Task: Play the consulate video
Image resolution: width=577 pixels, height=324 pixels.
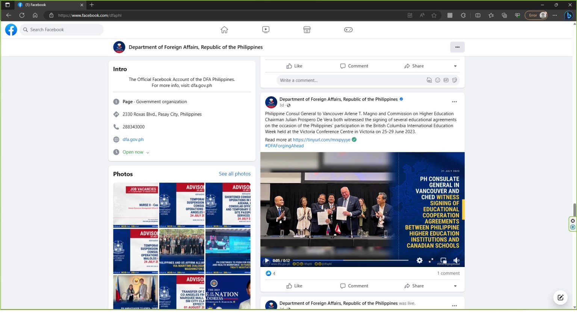Action: coord(267,261)
